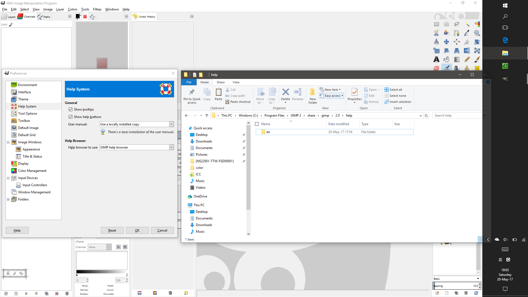Open the Share ribbon tab in Explorer
528x297 pixels.
(x=221, y=82)
